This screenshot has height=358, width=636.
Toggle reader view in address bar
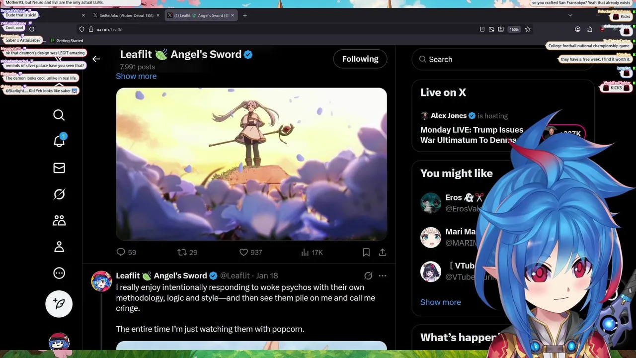coord(482,29)
